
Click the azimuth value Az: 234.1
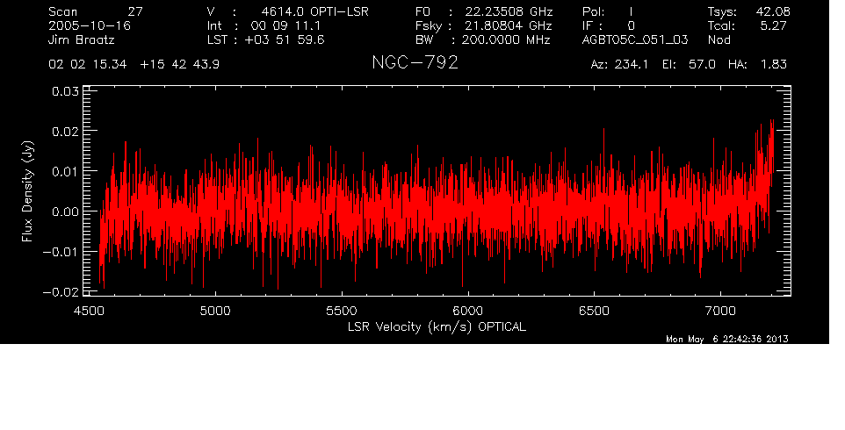(x=619, y=65)
